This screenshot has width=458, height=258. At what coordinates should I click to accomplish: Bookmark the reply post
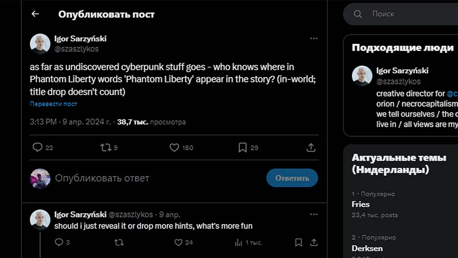click(298, 242)
